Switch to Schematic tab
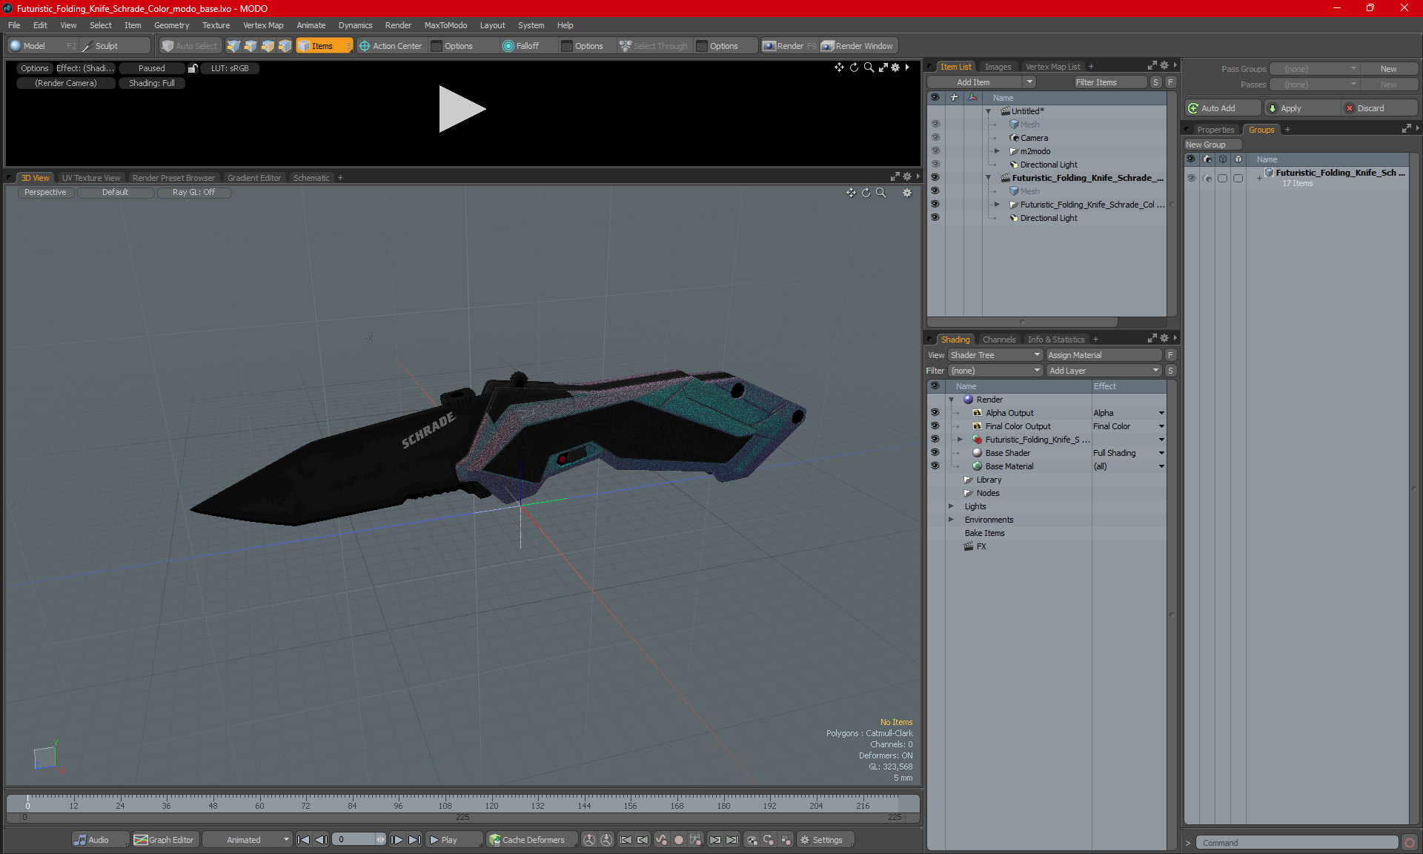 click(x=311, y=178)
